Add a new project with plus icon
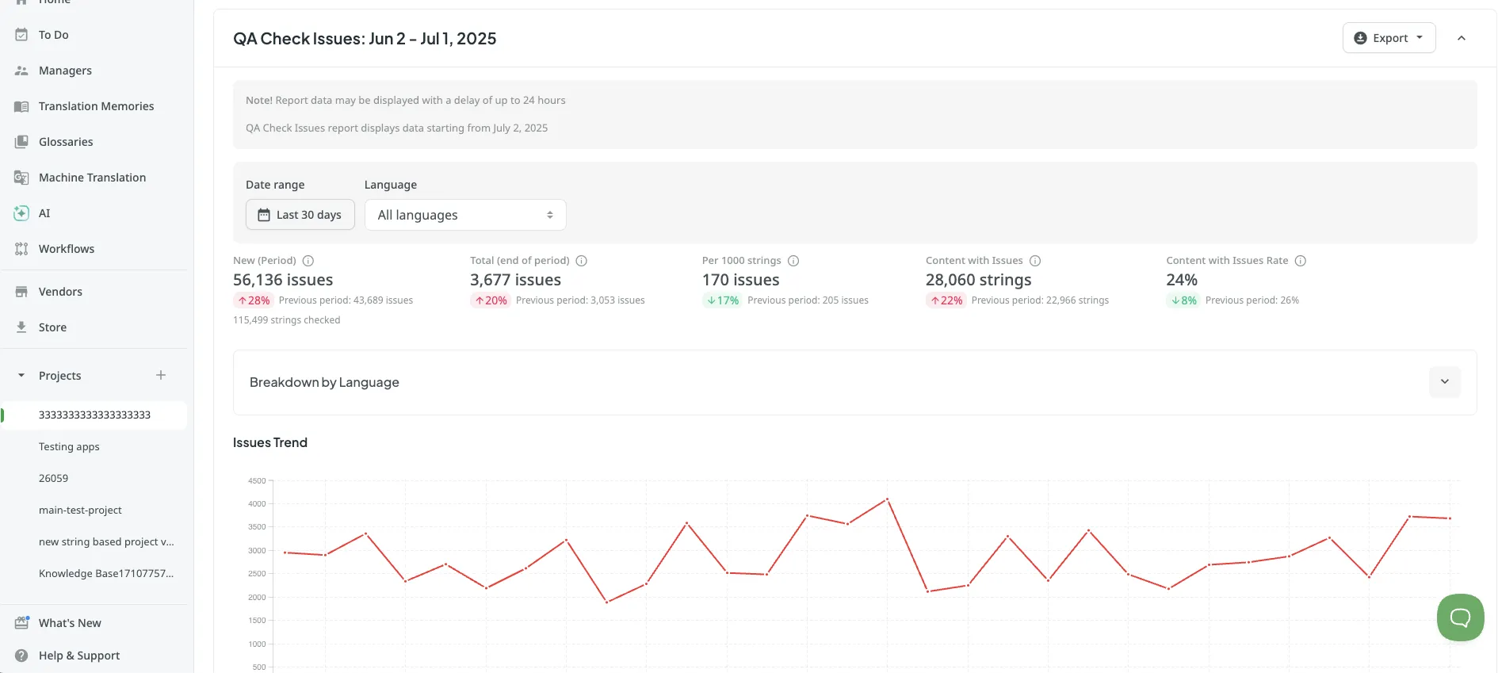 tap(161, 375)
